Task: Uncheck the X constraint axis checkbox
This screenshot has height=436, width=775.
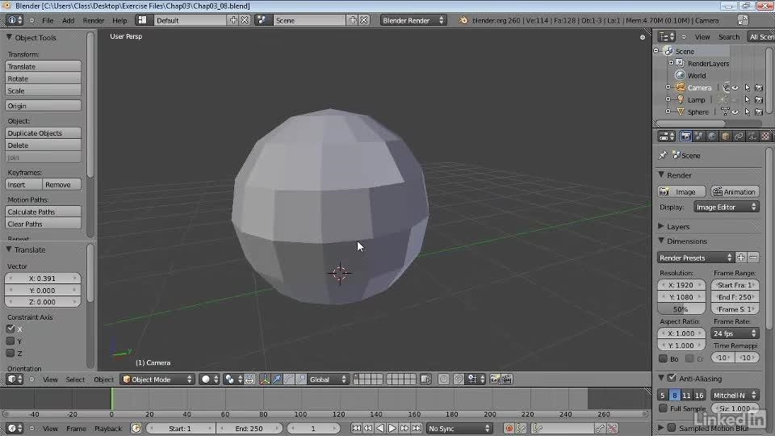Action: [10, 329]
